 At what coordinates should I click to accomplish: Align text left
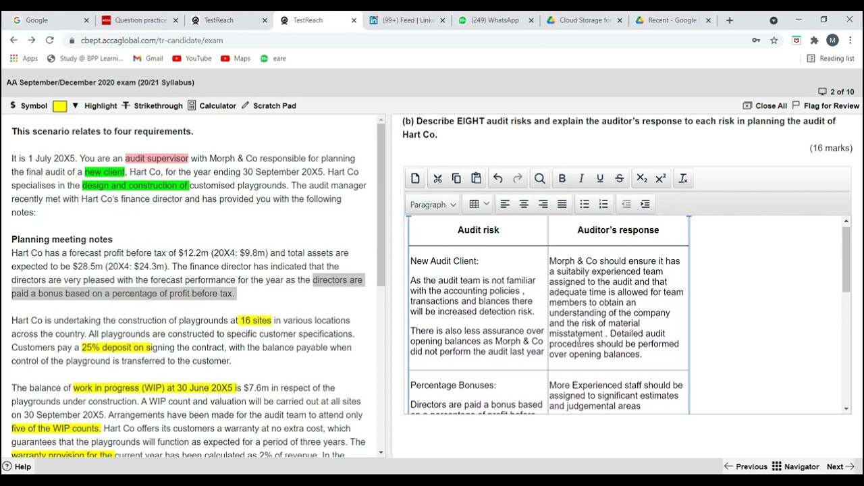pyautogui.click(x=504, y=204)
